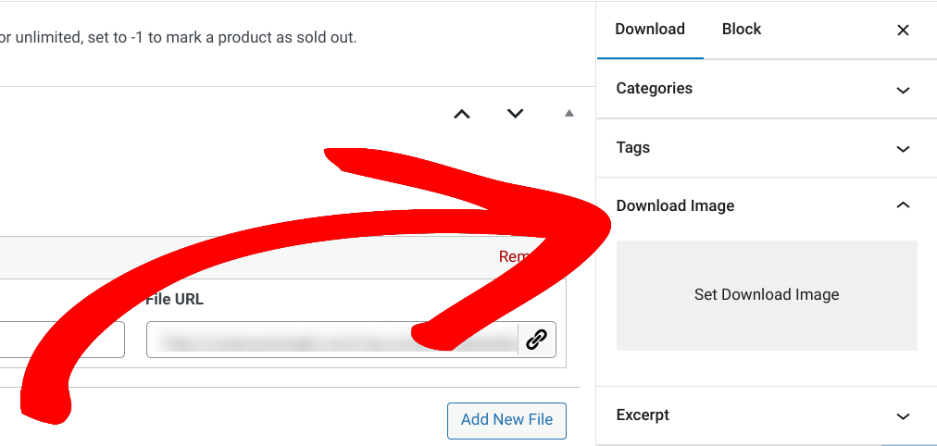Click the Excerpt panel title
Screen dimensions: 937x446
tap(643, 415)
